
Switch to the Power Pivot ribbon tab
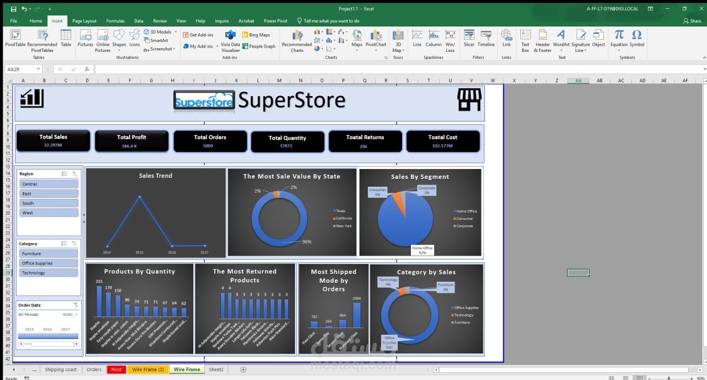(x=276, y=21)
